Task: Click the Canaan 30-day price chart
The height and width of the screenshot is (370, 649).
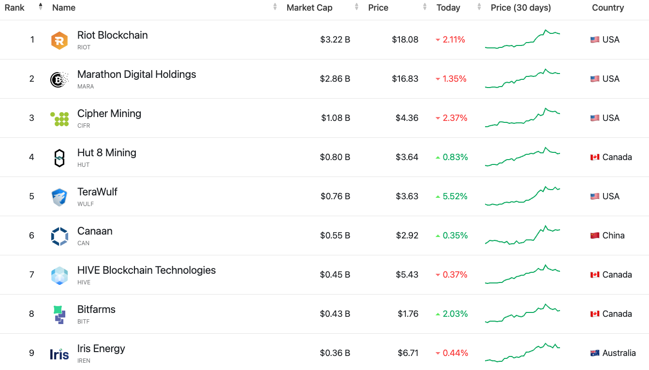Action: point(522,235)
